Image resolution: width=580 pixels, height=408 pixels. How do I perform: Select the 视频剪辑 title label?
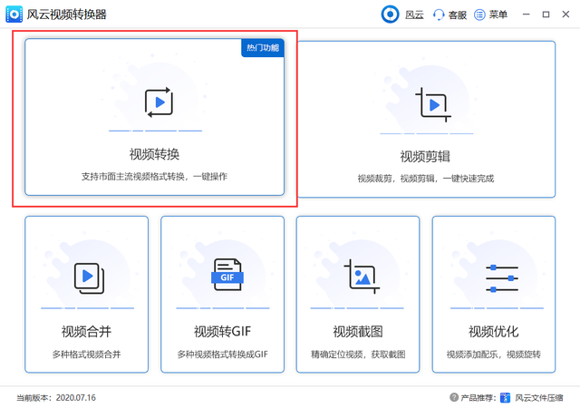426,156
